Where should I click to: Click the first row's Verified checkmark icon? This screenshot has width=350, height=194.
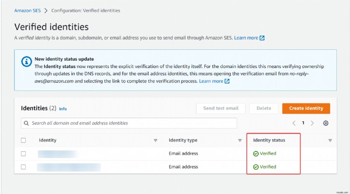coord(256,154)
